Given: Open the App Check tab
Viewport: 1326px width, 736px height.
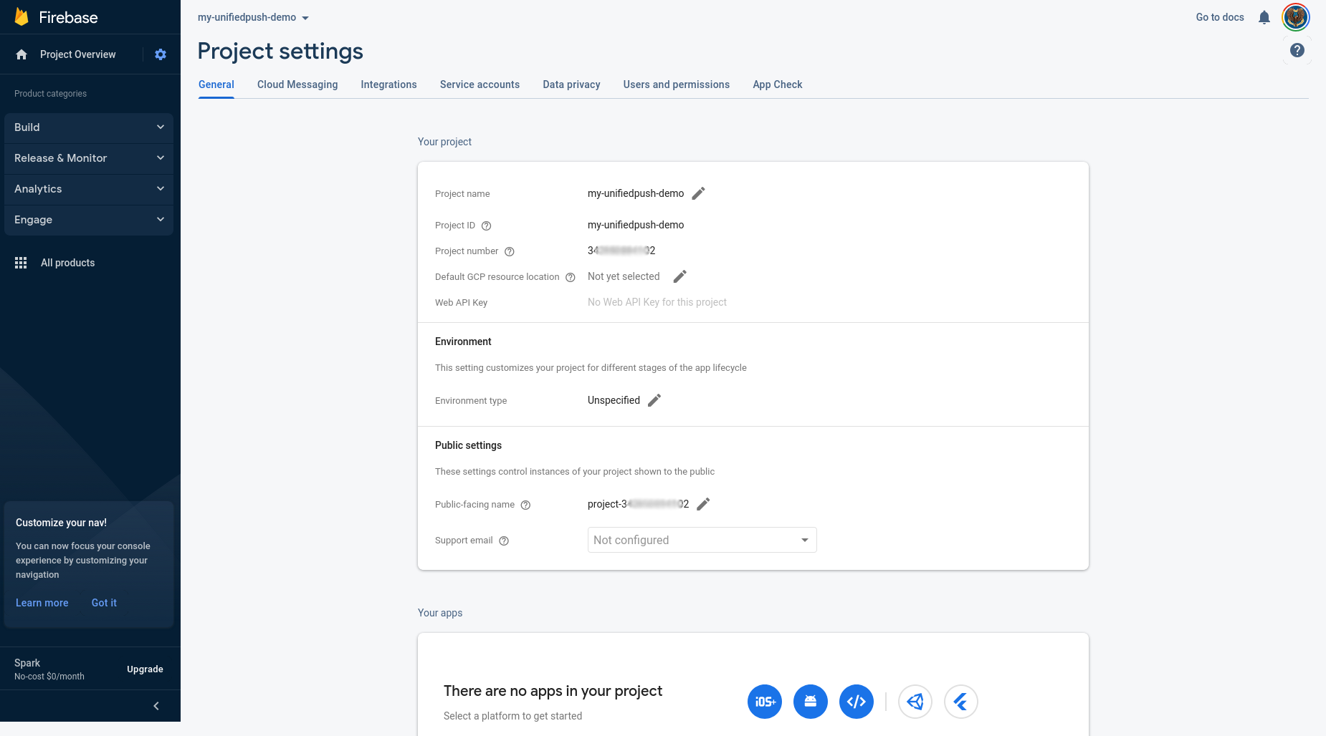Looking at the screenshot, I should [x=778, y=84].
